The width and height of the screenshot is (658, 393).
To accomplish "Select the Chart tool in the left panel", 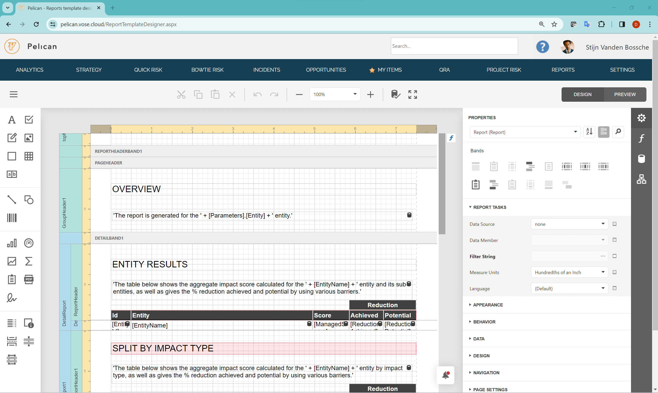I will 12,243.
